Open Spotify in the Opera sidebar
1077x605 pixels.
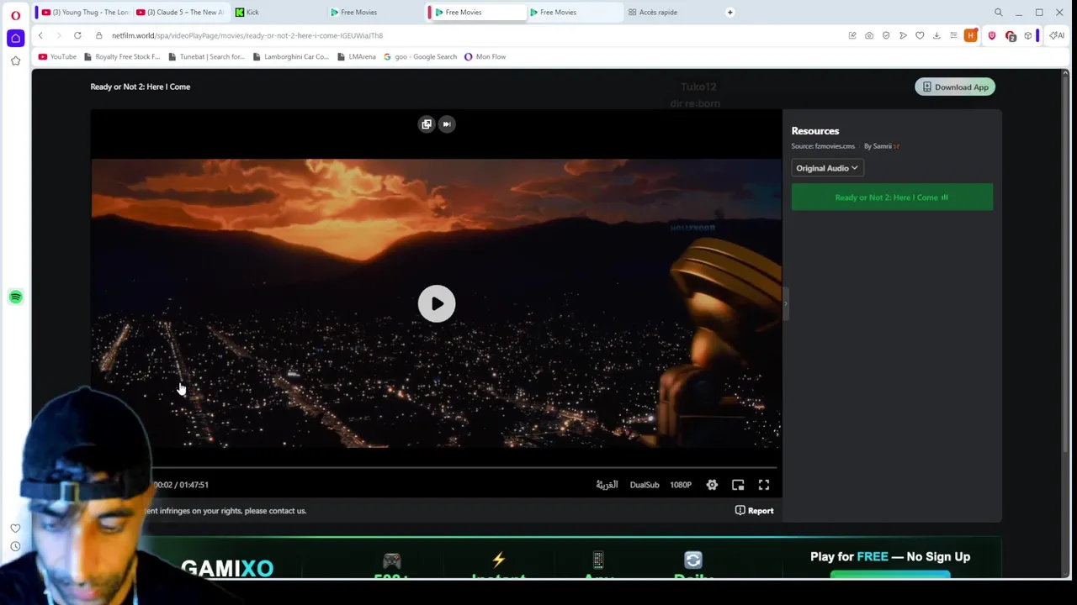click(15, 297)
